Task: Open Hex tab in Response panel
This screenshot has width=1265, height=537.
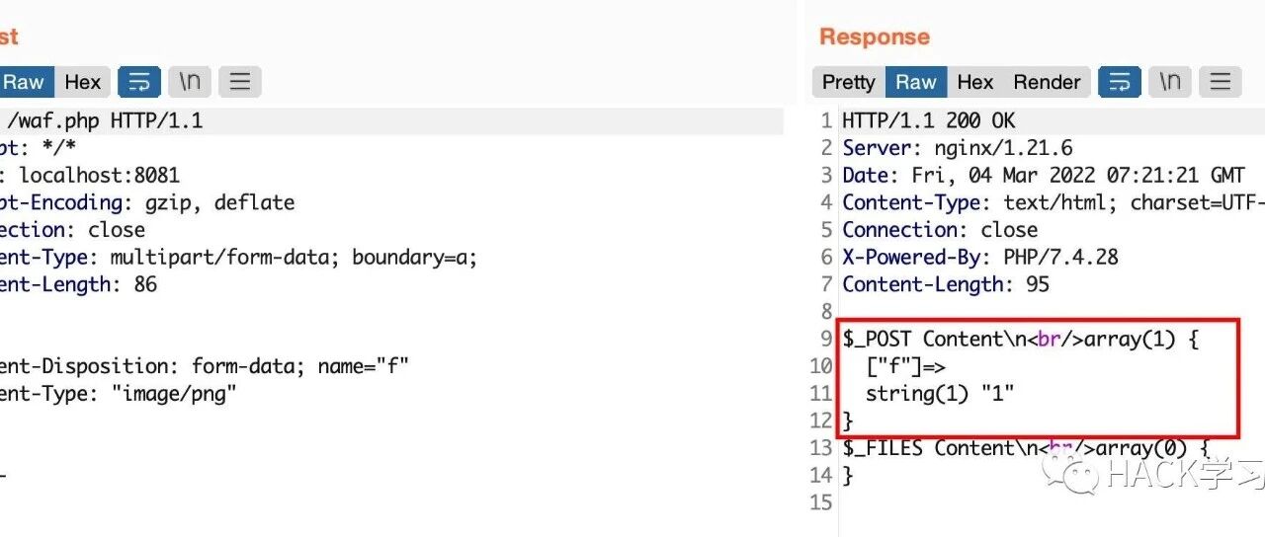Action: 974,82
